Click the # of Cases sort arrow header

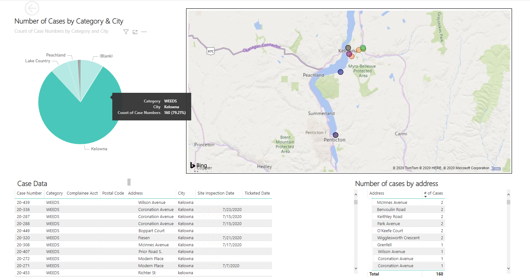click(x=433, y=194)
